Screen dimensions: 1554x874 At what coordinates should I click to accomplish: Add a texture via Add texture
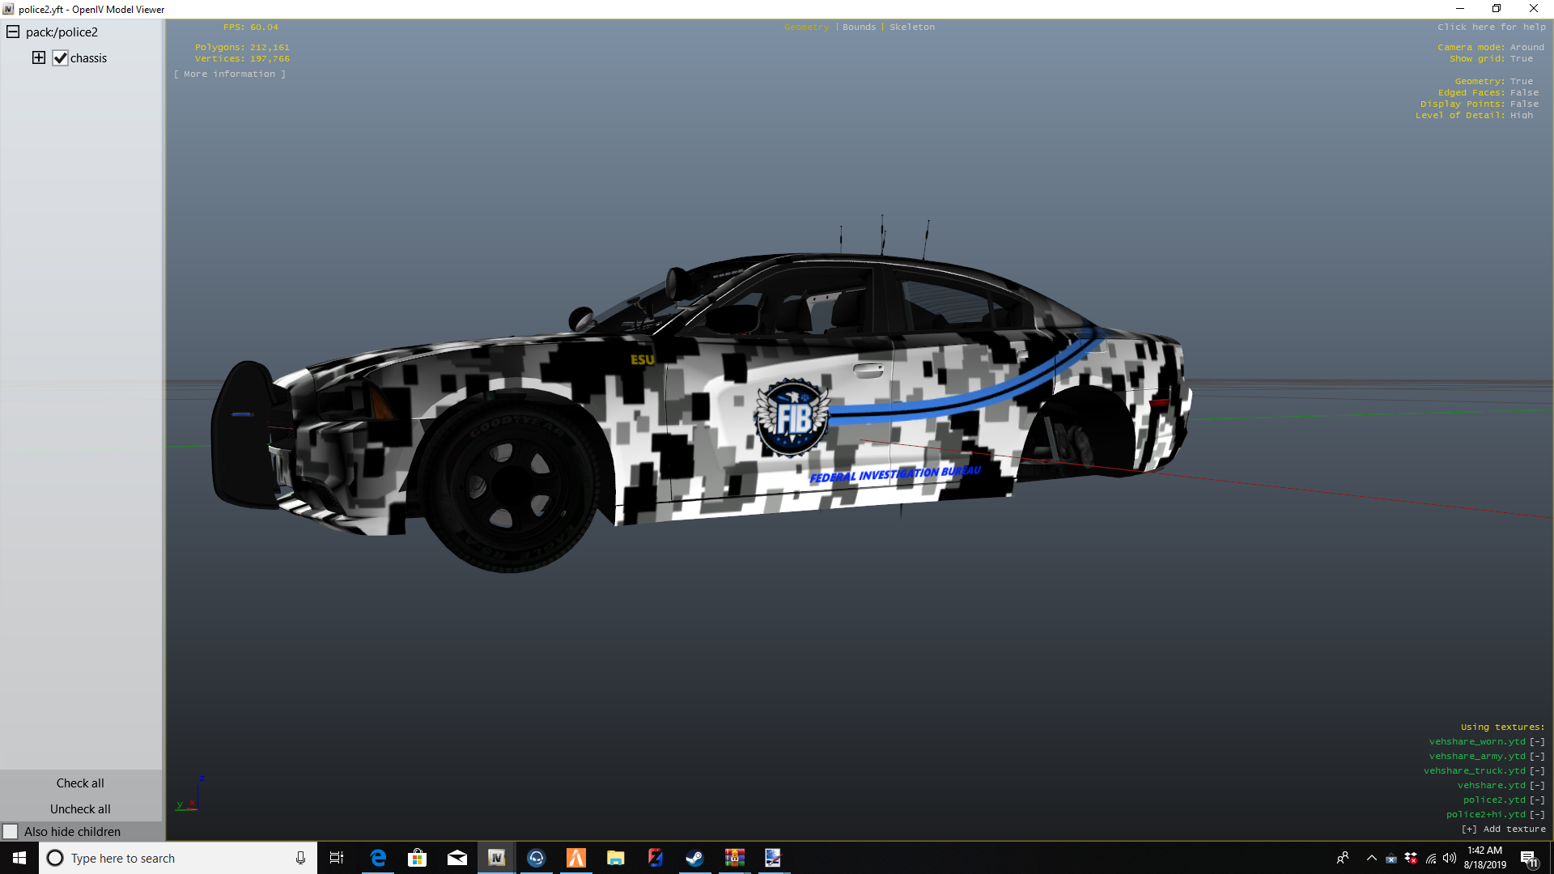tap(1503, 829)
